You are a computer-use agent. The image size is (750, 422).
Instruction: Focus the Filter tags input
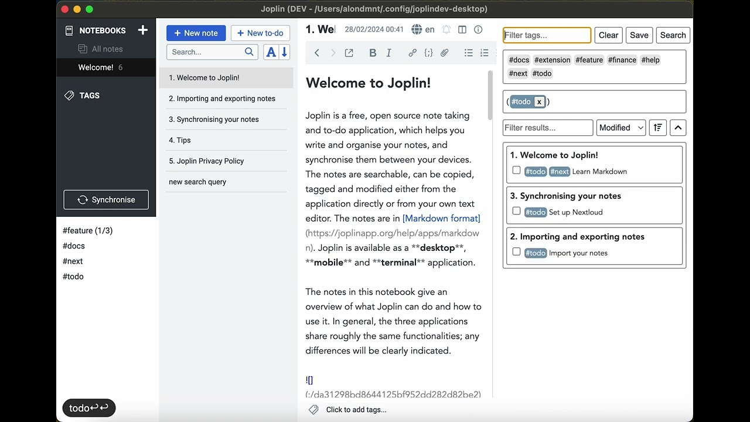tap(547, 35)
